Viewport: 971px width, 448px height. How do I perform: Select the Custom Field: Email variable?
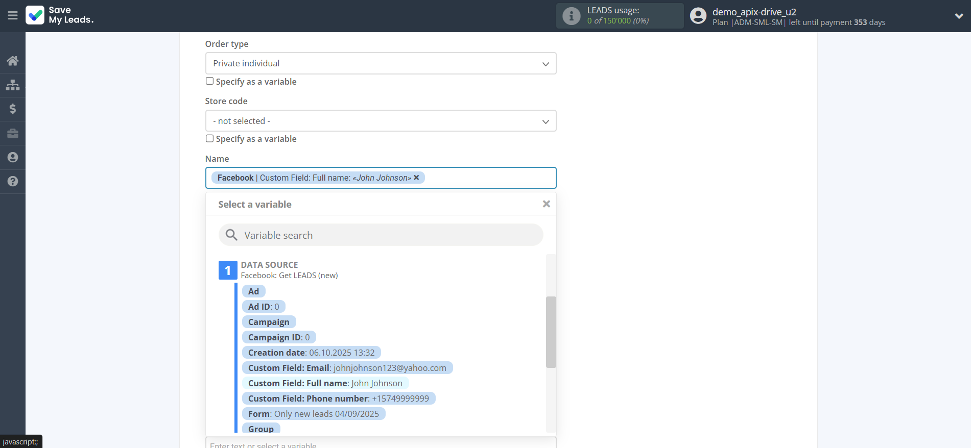pyautogui.click(x=347, y=368)
